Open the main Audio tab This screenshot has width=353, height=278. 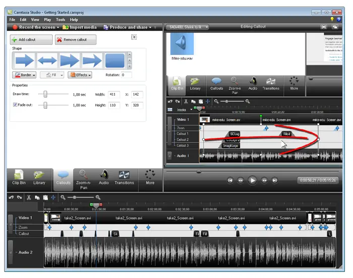pos(104,178)
